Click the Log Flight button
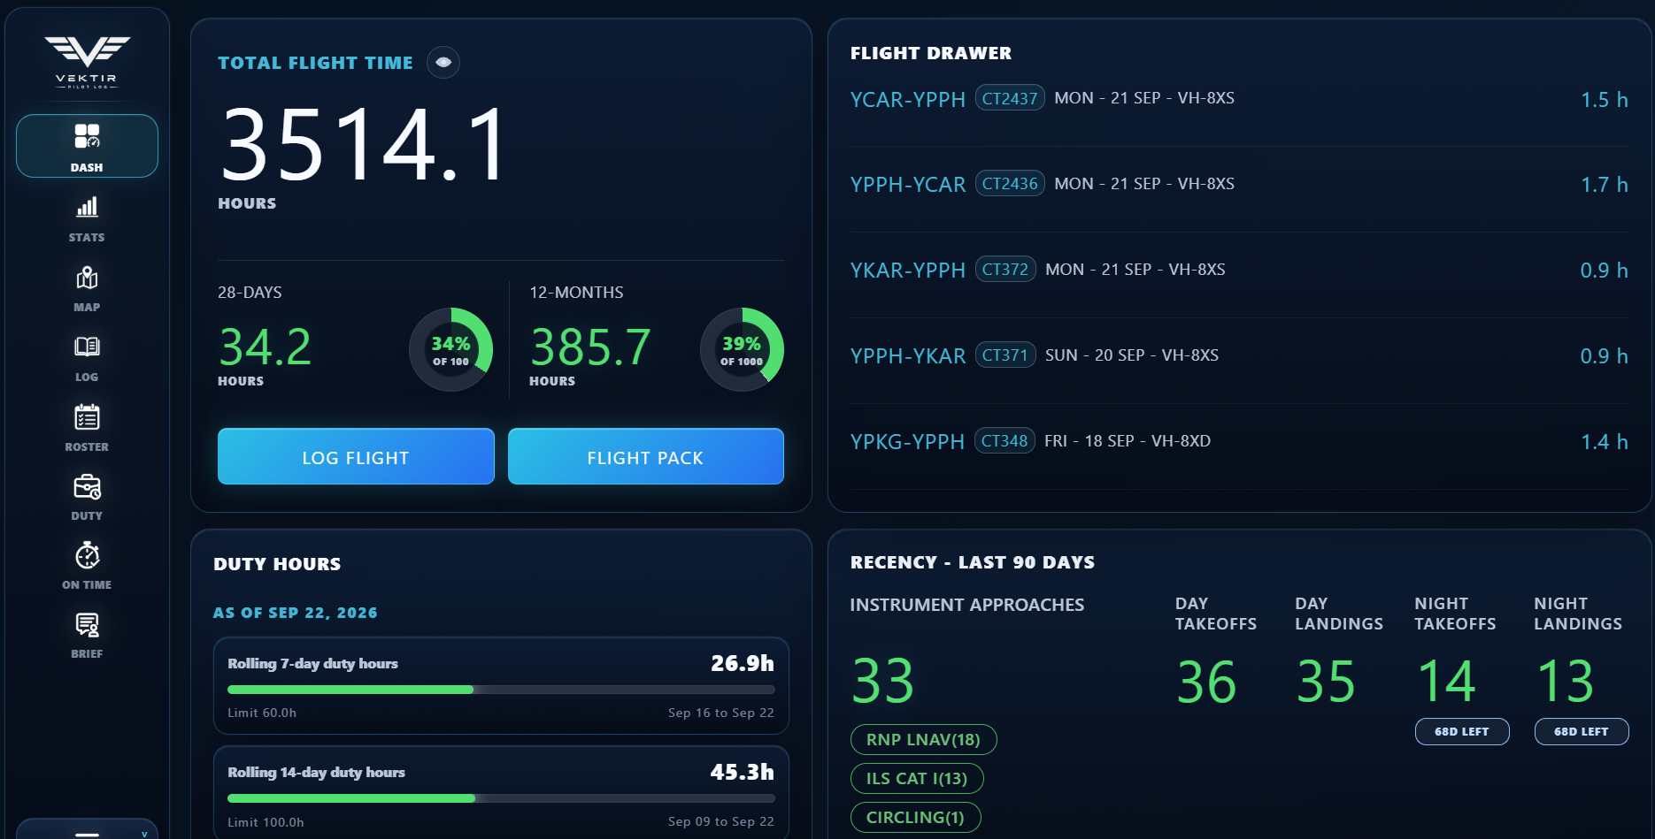The width and height of the screenshot is (1655, 839). (x=356, y=457)
